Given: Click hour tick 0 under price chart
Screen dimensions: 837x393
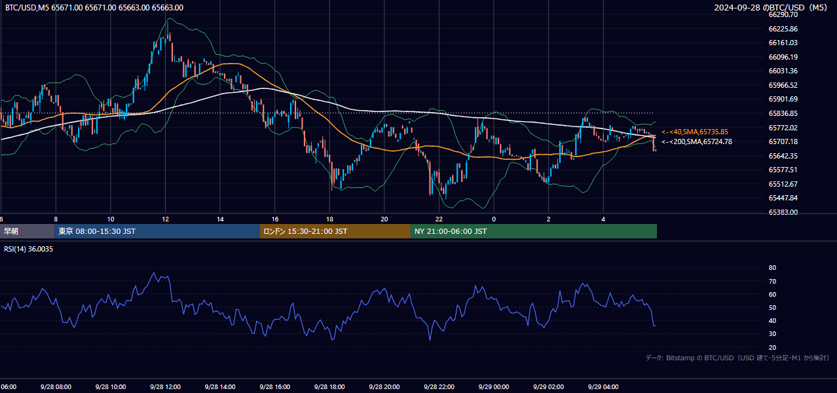Looking at the screenshot, I should tap(494, 219).
